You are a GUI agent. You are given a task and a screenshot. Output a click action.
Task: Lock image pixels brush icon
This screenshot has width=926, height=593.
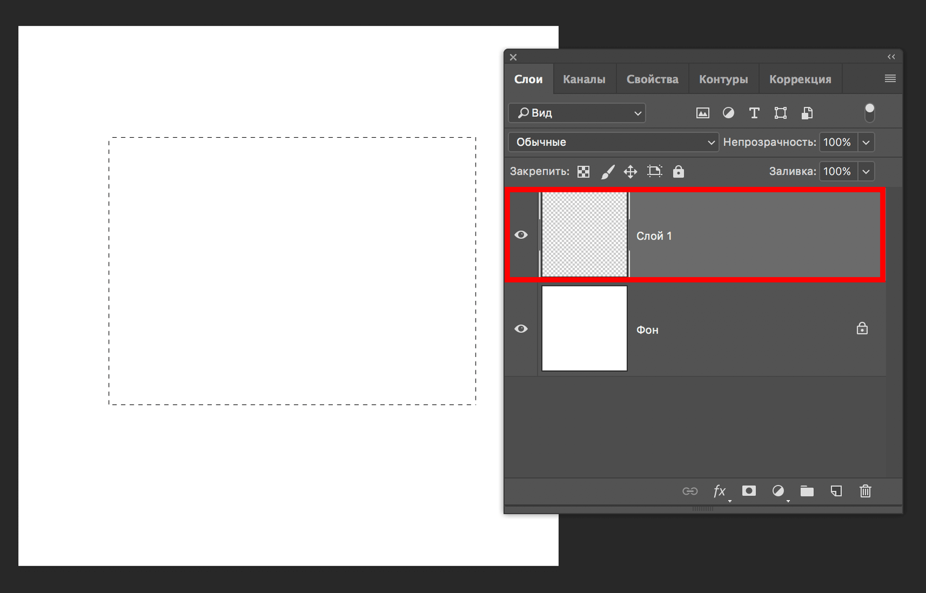[607, 172]
